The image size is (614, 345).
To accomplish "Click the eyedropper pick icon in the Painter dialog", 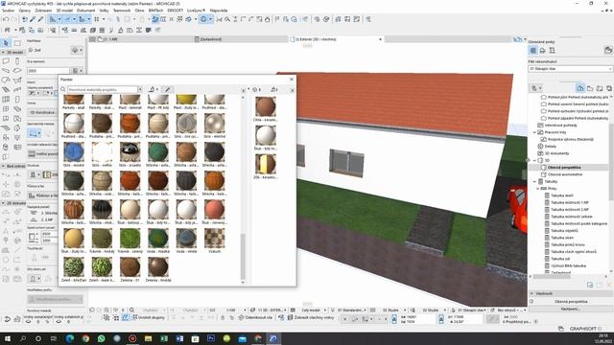I will pyautogui.click(x=168, y=89).
